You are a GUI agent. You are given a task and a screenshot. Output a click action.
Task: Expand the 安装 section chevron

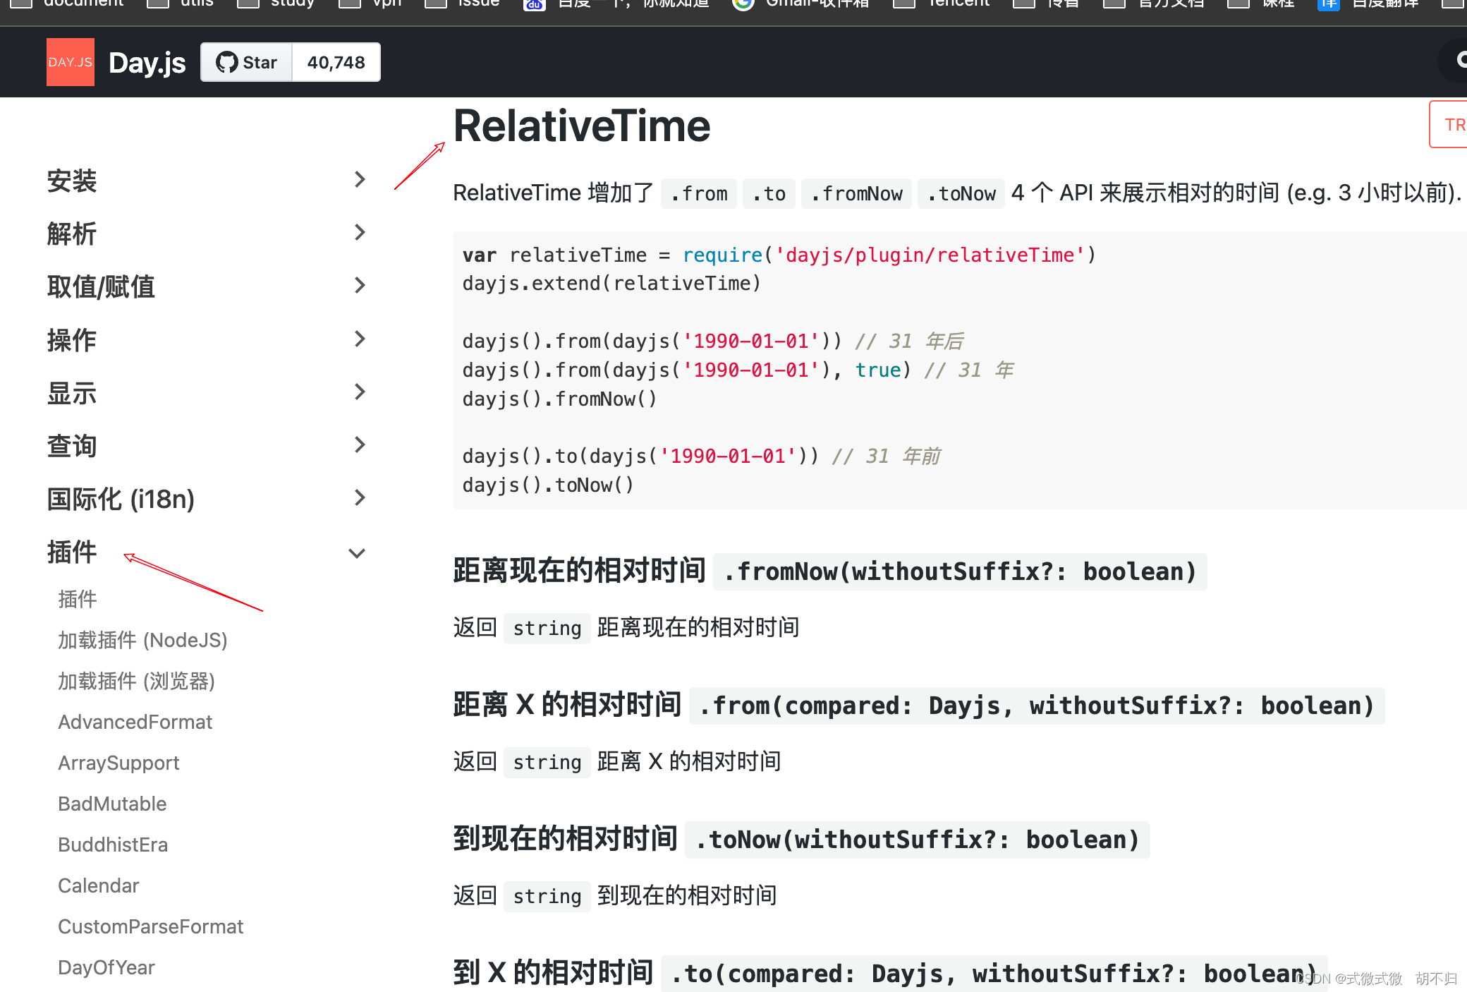click(x=359, y=179)
